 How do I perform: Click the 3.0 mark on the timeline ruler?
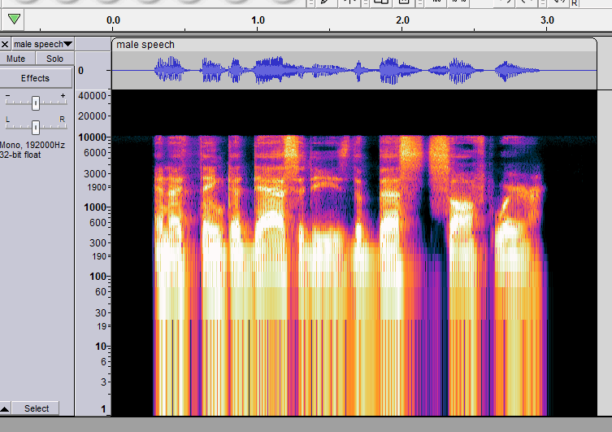click(547, 20)
